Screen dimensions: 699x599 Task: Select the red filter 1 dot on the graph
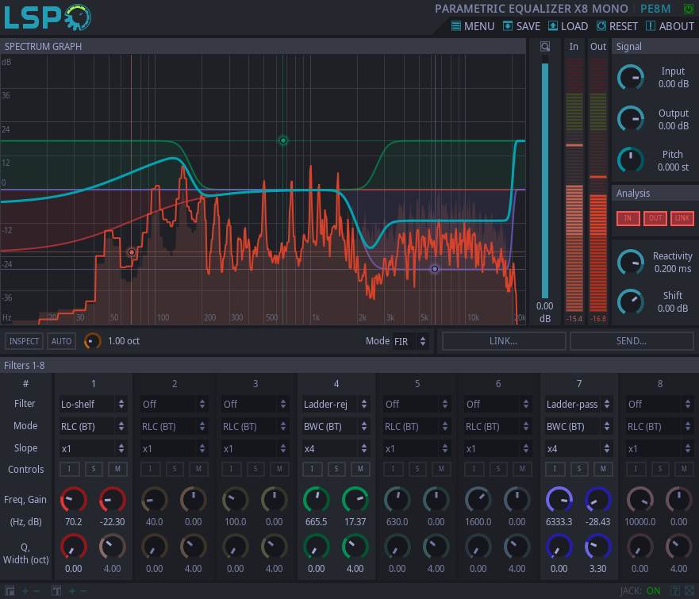pyautogui.click(x=132, y=252)
